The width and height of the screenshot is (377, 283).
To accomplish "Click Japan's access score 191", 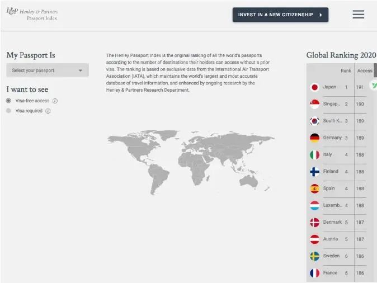I will pyautogui.click(x=360, y=87).
